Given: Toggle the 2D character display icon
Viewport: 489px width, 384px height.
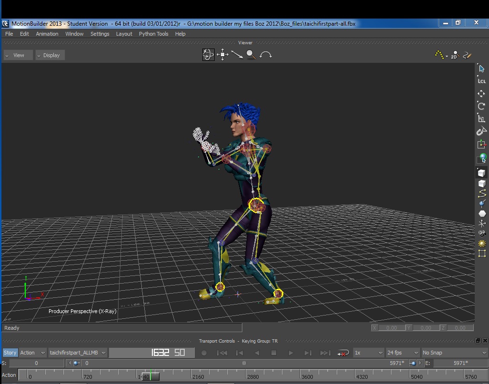Looking at the screenshot, I should pyautogui.click(x=455, y=55).
